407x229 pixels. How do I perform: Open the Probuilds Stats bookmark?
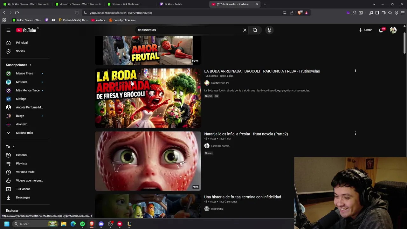[x=73, y=20]
